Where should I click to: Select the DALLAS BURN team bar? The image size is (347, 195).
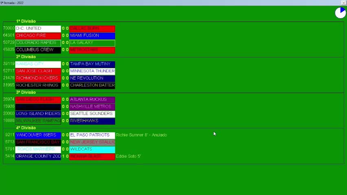[x=92, y=29]
